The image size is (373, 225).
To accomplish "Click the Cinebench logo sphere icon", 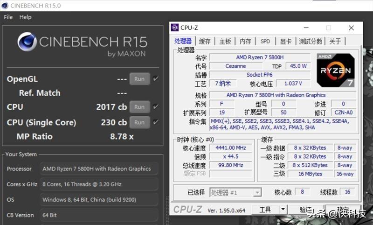I will click(x=28, y=42).
